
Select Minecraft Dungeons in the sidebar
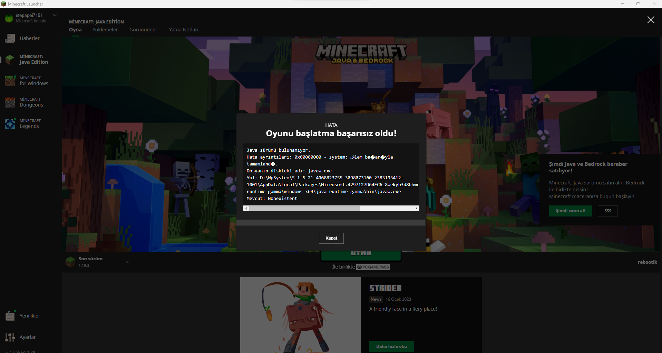tap(31, 102)
